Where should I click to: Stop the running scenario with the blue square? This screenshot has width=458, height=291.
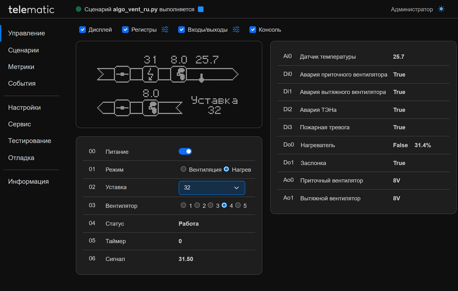tap(201, 9)
